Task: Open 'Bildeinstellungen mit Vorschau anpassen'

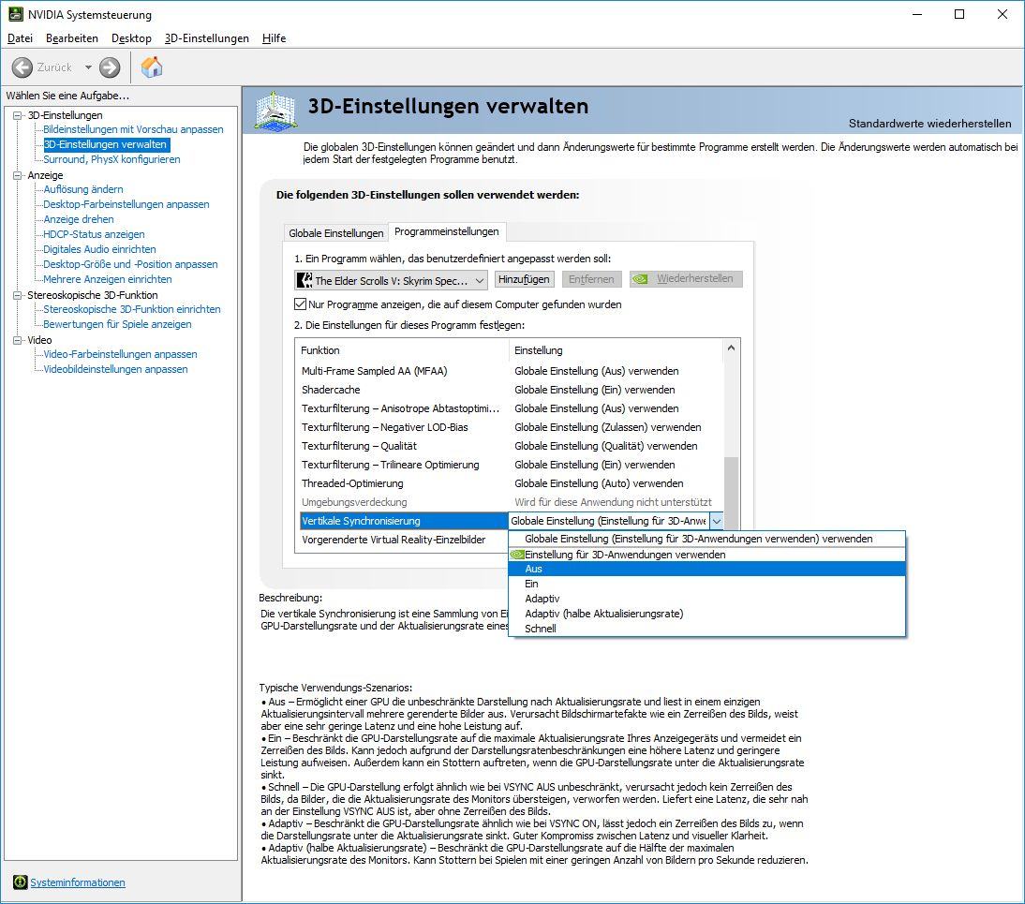Action: [133, 129]
